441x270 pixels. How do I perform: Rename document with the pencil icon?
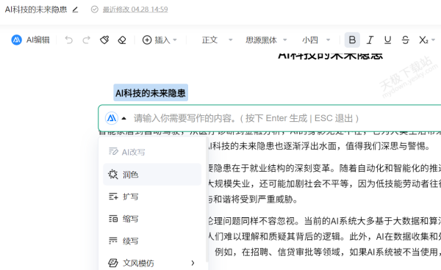pos(75,10)
